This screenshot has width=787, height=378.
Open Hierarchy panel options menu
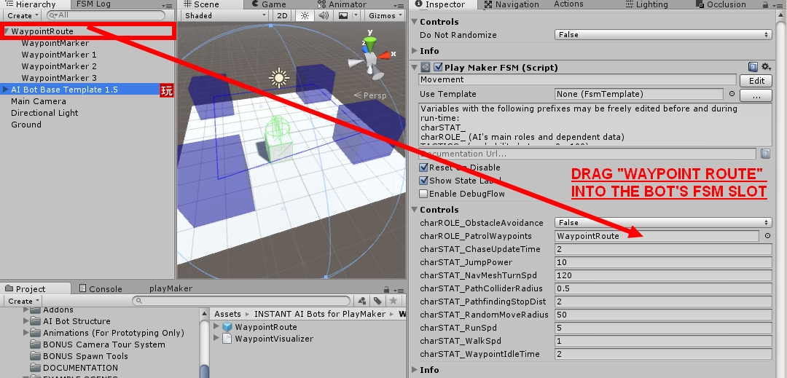(x=168, y=5)
